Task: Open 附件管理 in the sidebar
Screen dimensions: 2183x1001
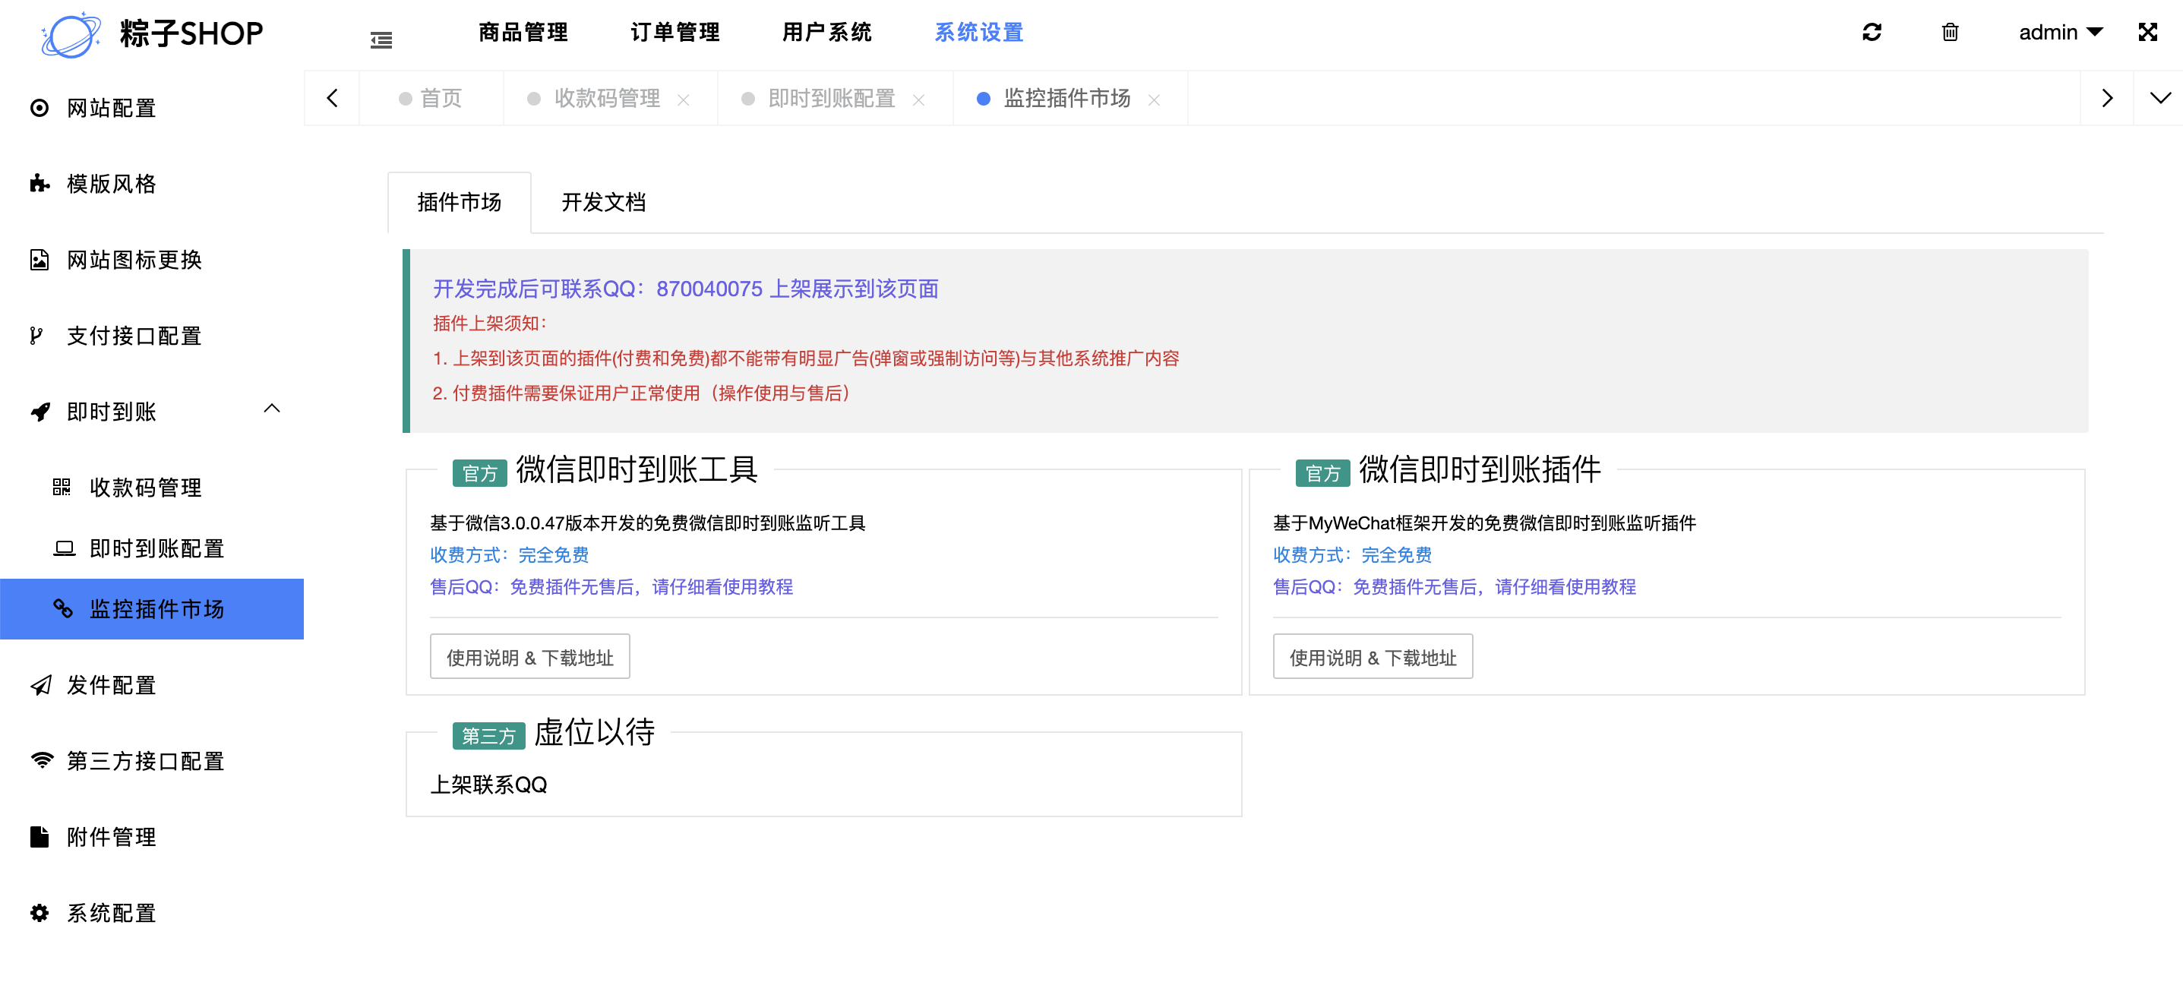Action: tap(152, 836)
